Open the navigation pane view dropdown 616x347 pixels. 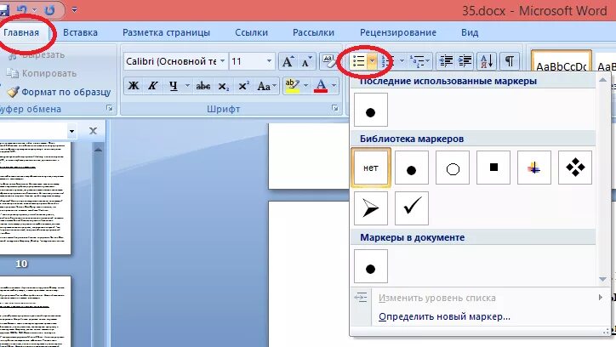coord(71,131)
